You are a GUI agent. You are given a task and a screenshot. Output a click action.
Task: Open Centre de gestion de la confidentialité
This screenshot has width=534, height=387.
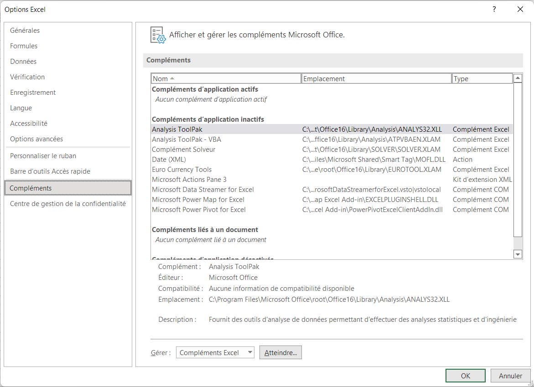[x=68, y=204]
